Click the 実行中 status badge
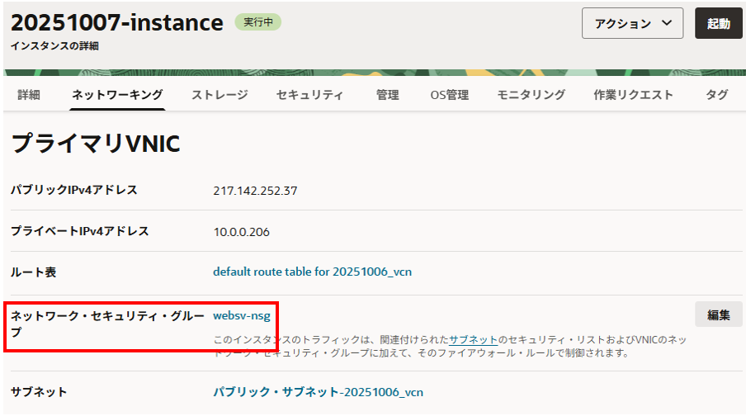 [x=257, y=22]
